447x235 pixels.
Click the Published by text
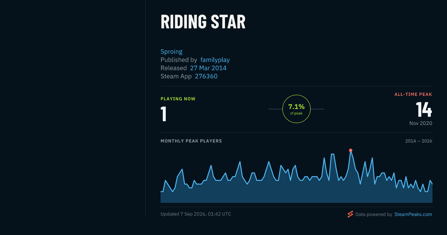[179, 60]
